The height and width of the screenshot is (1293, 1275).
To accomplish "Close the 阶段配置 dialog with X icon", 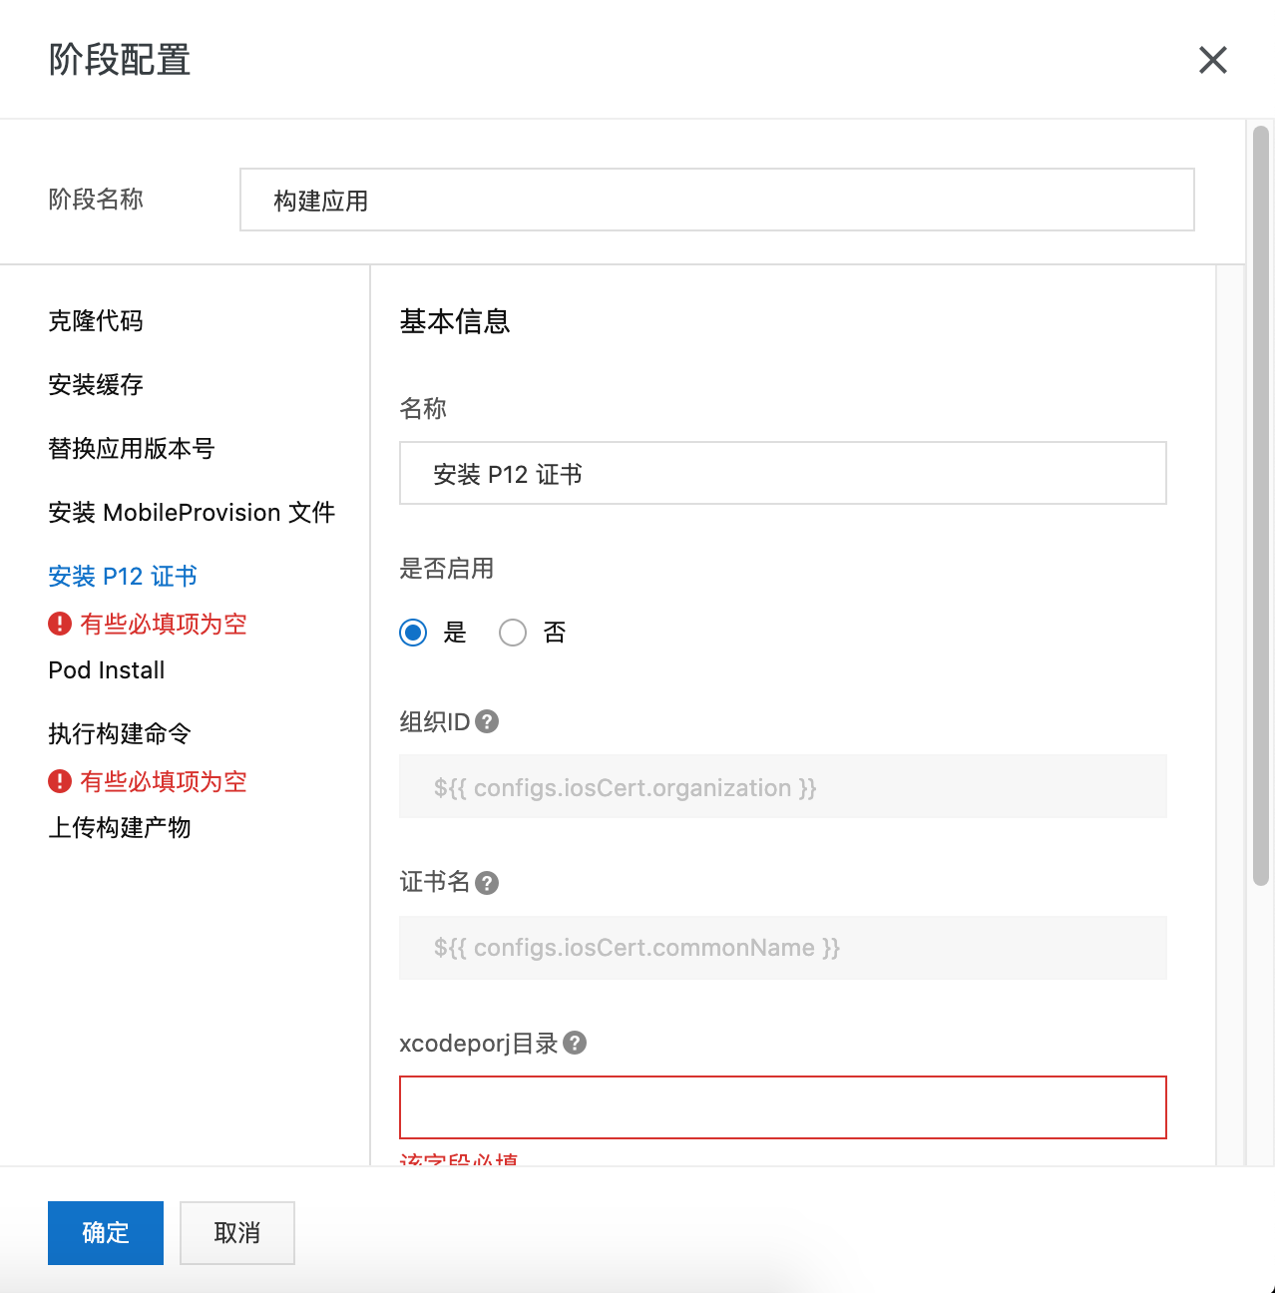I will [1212, 60].
